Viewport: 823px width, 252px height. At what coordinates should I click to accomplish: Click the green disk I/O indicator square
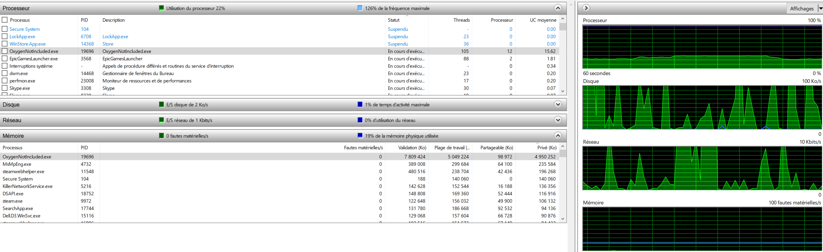point(161,104)
